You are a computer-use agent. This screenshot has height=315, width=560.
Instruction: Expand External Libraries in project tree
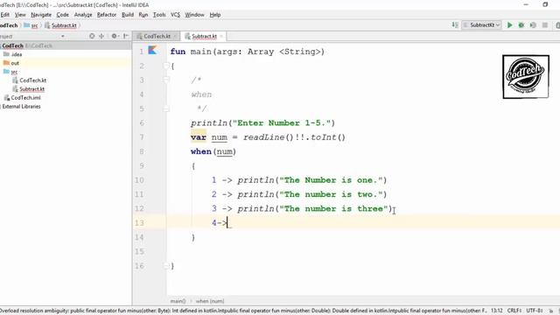coord(21,107)
